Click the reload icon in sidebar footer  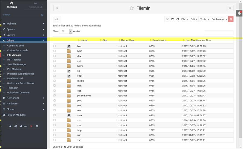37,126
